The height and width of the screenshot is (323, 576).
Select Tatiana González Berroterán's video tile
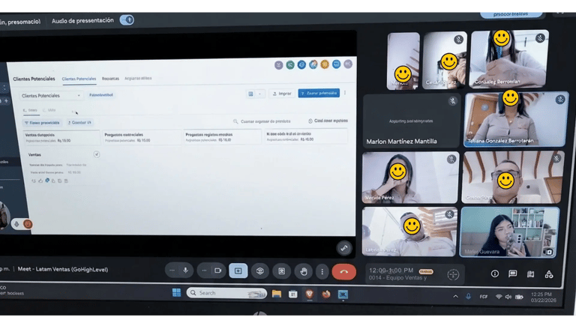(x=516, y=119)
